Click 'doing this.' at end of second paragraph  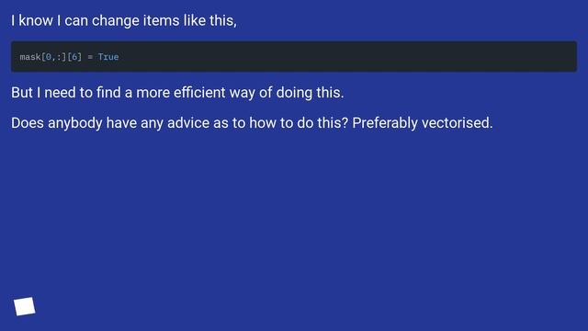click(x=310, y=92)
